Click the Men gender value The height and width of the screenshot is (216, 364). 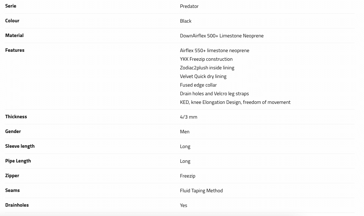click(185, 132)
